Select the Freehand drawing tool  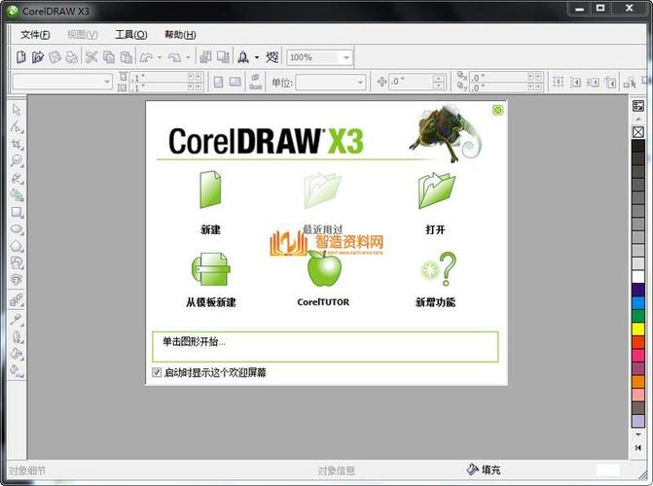17,178
